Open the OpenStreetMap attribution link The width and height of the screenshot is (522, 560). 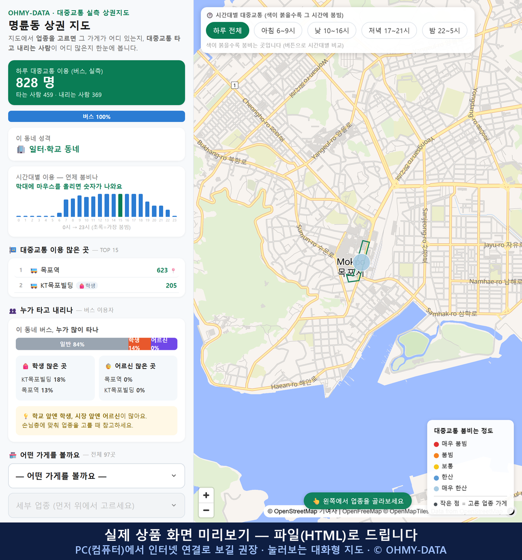pos(292,512)
